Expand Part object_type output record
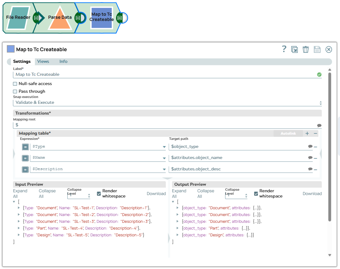Viewport: 340px width, 269px height. point(177,228)
